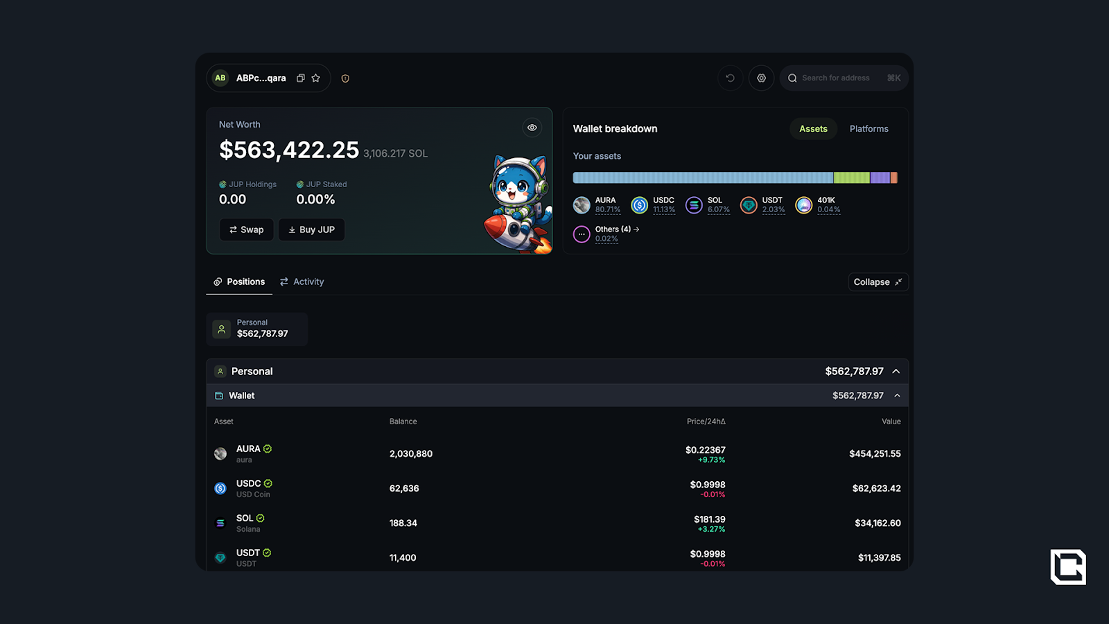Open the Activity tab
This screenshot has height=624, width=1109.
tap(302, 282)
